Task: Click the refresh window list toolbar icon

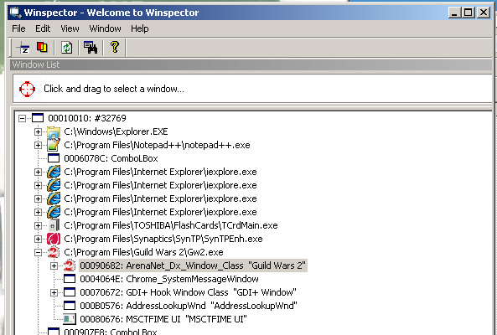Action: point(66,48)
